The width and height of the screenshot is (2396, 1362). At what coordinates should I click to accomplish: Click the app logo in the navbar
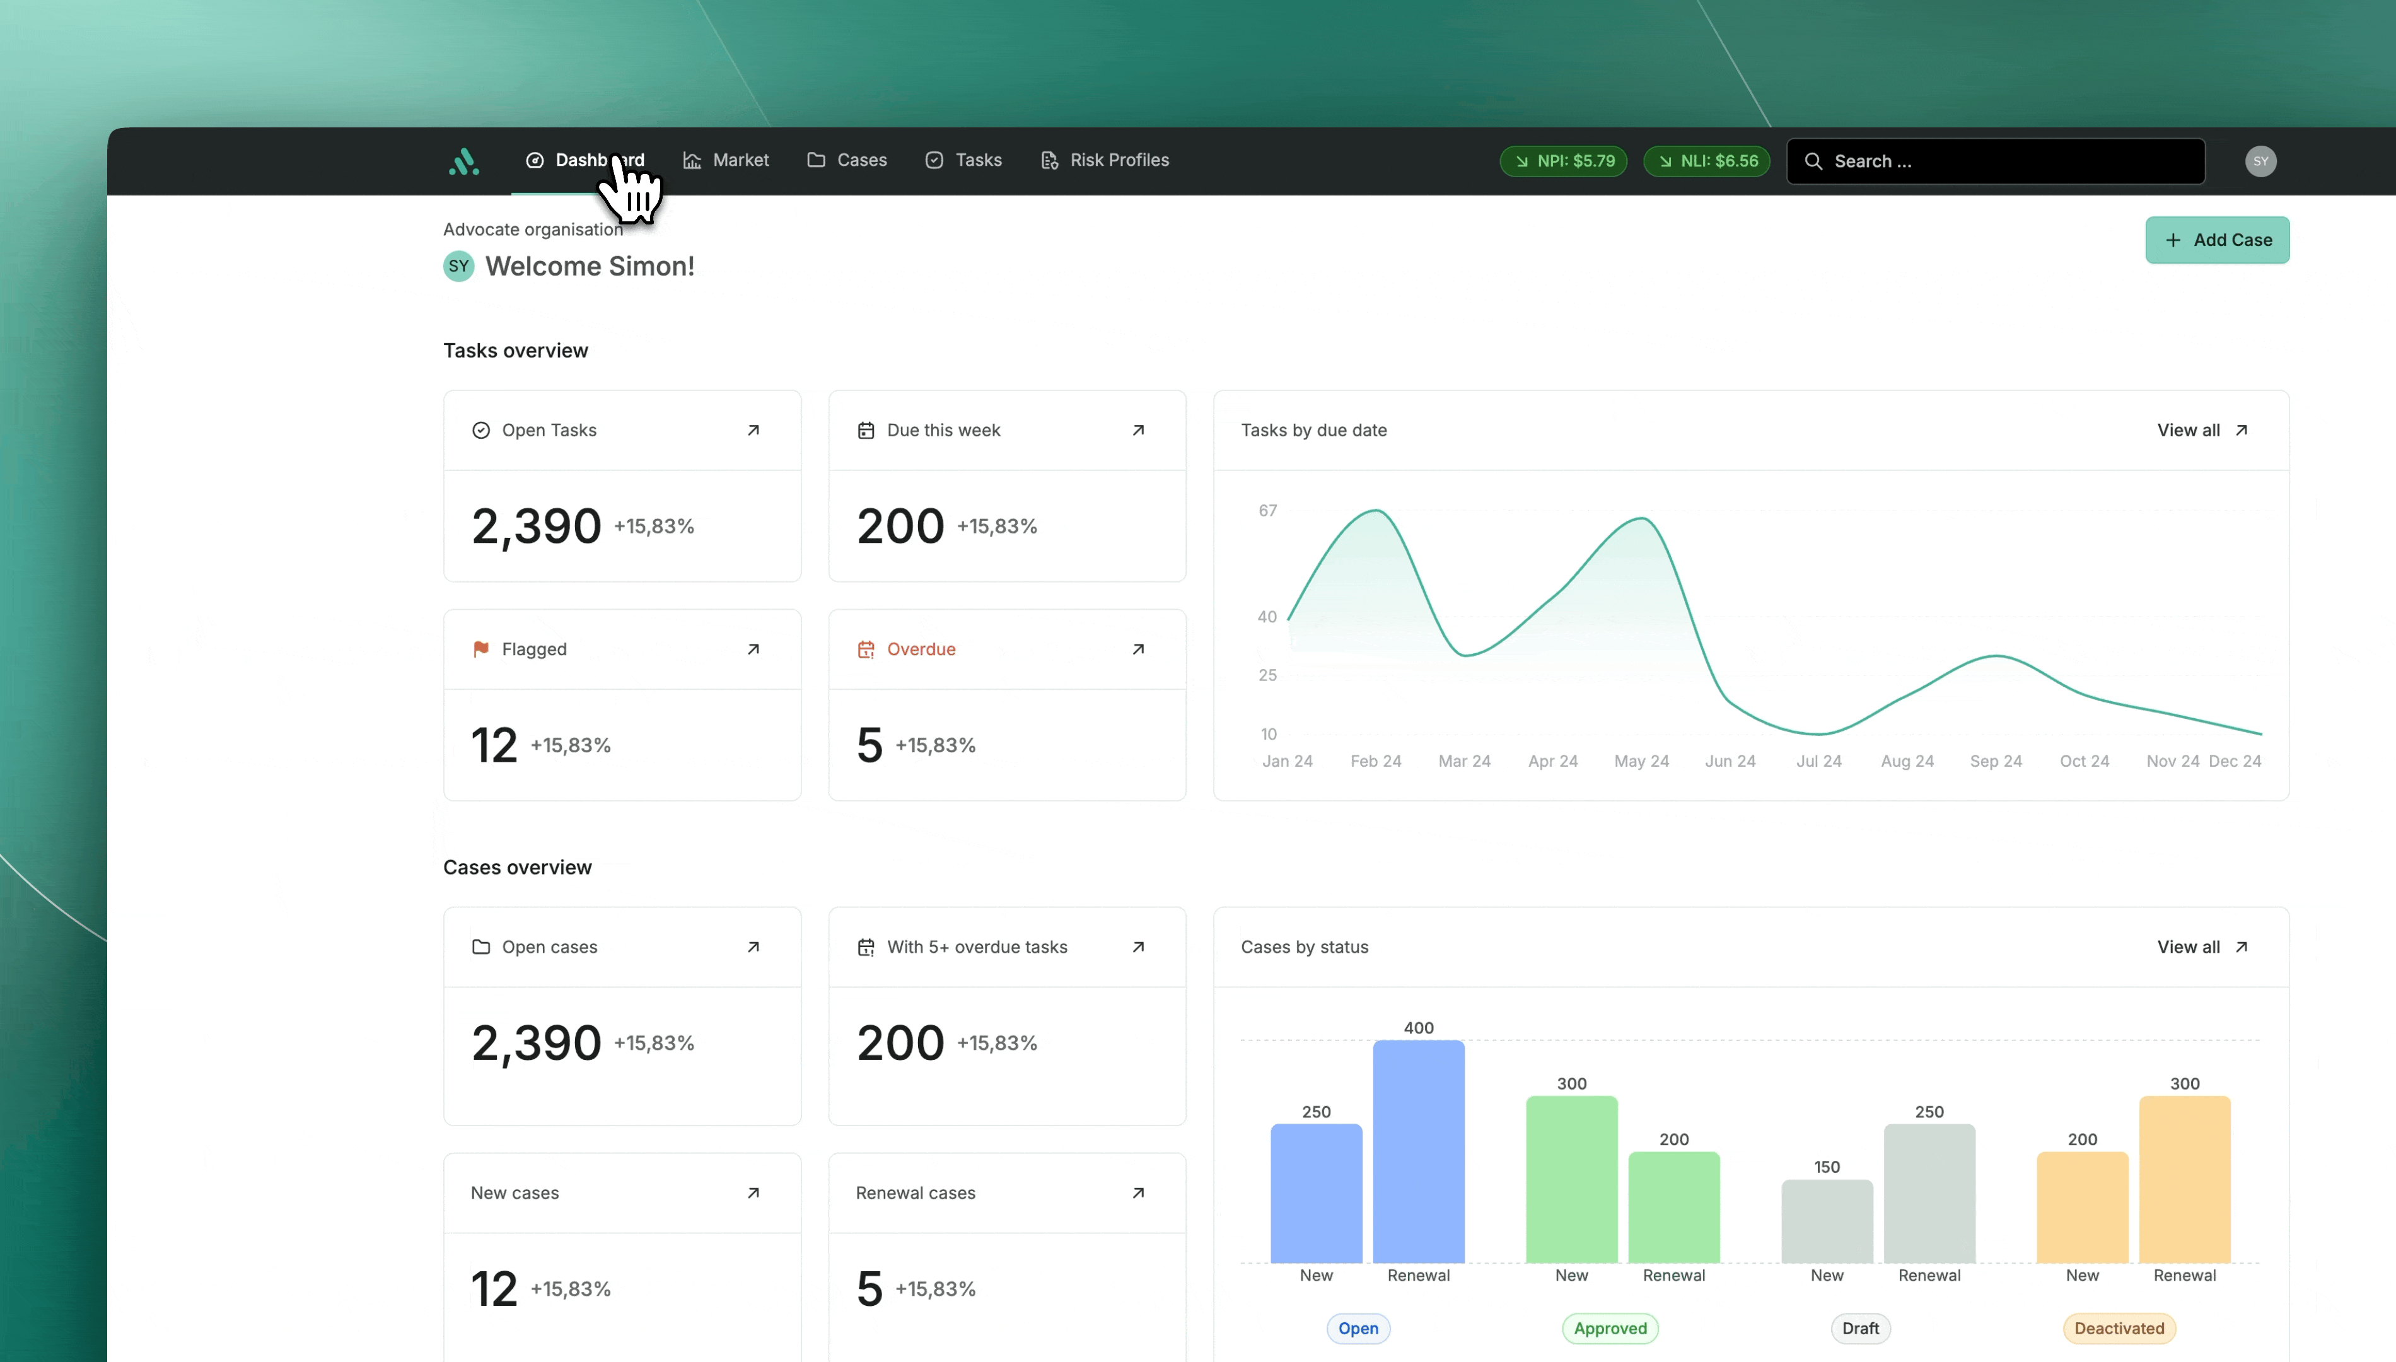point(464,161)
